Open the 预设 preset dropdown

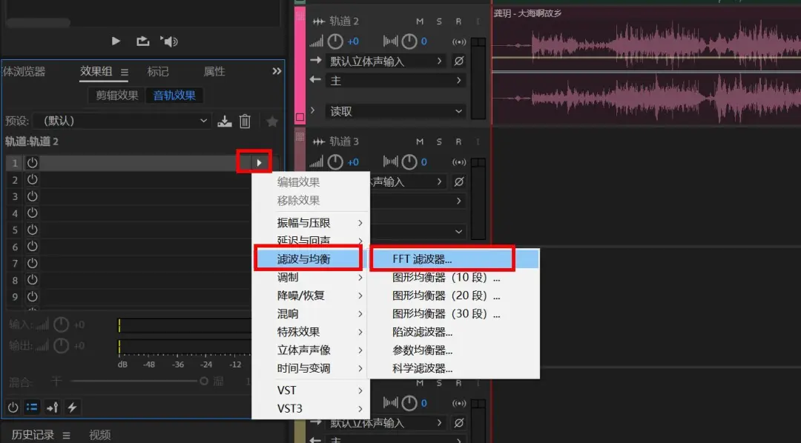point(122,121)
